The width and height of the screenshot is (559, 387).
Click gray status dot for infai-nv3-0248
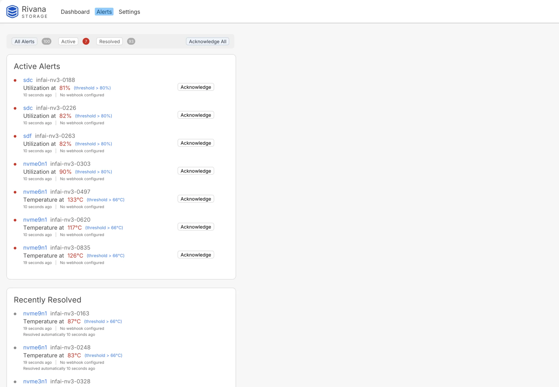click(x=15, y=348)
